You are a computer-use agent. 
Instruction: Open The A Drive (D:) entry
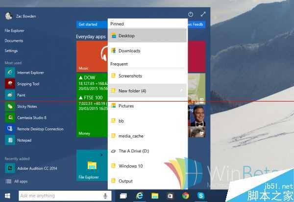148,151
